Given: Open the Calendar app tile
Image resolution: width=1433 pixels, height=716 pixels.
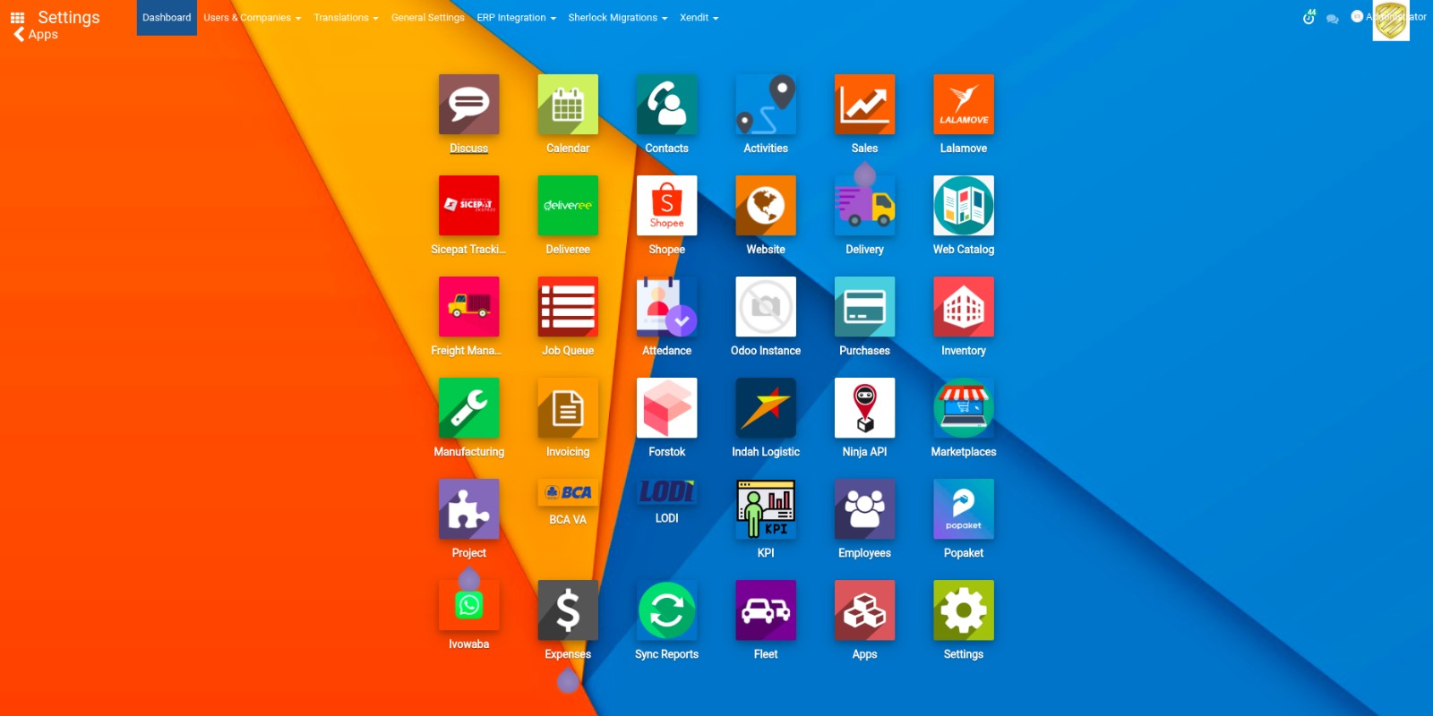Looking at the screenshot, I should coord(568,105).
